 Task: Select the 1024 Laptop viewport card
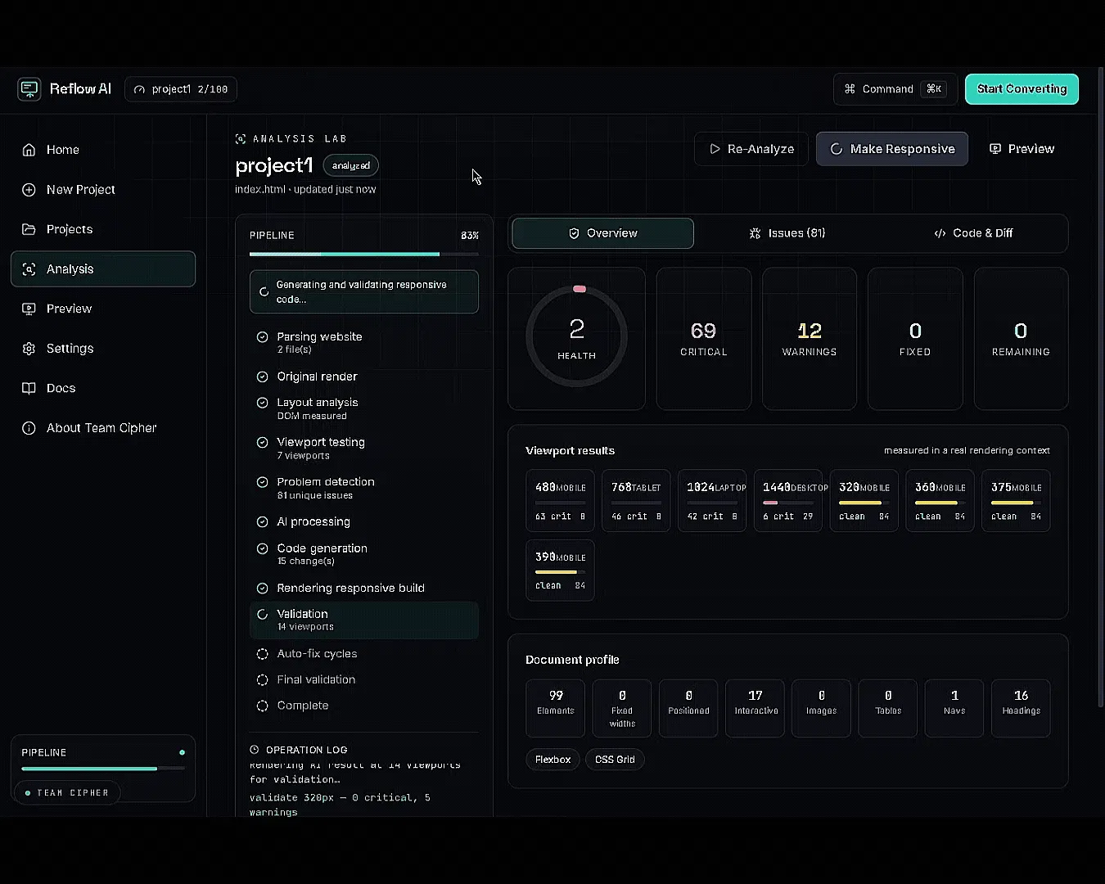pyautogui.click(x=712, y=501)
